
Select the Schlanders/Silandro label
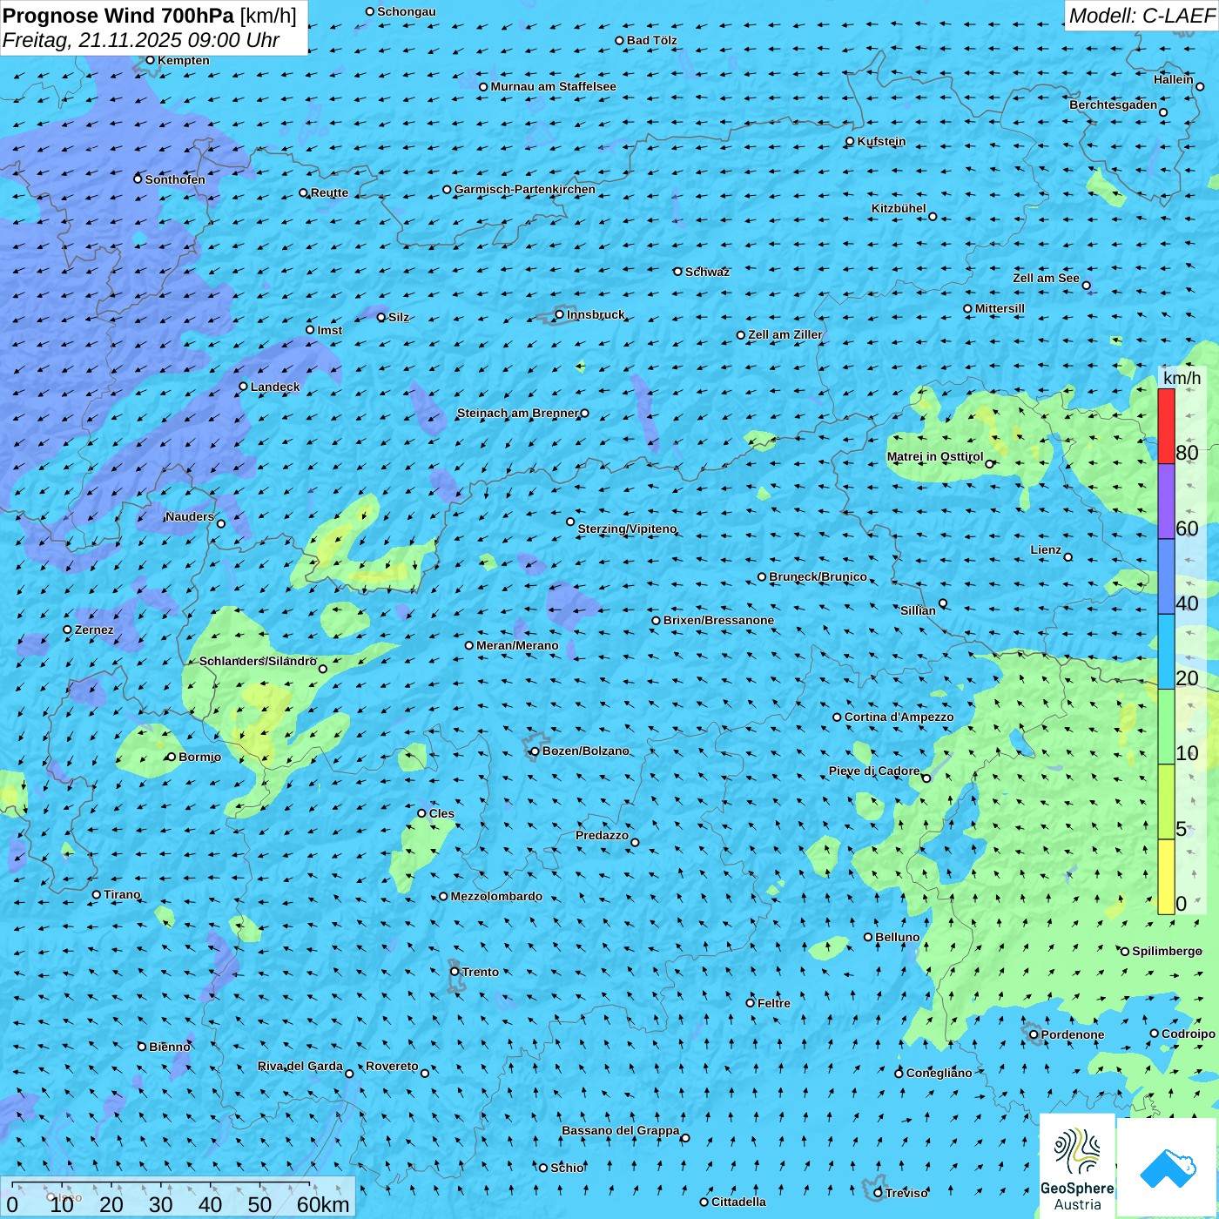tap(258, 661)
